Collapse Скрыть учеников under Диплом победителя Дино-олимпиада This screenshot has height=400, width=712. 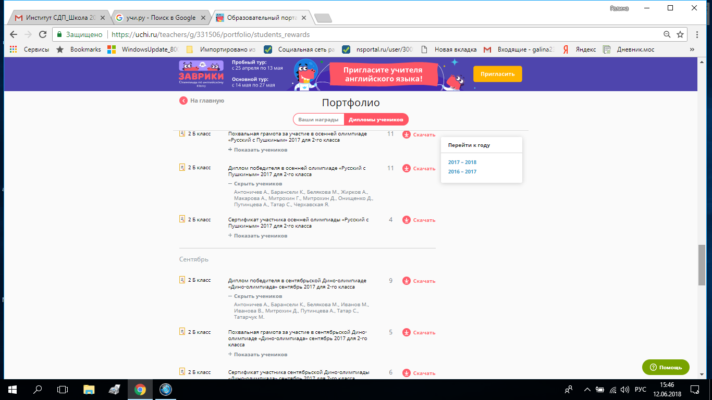(255, 296)
